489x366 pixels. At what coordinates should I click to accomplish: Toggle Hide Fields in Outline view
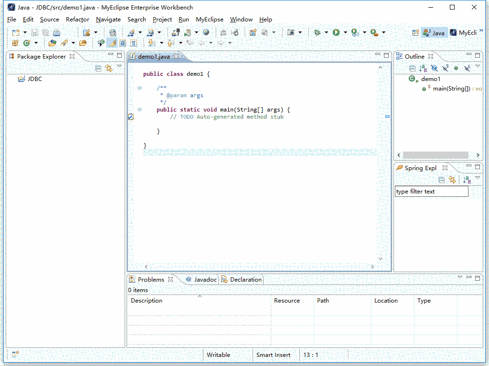pyautogui.click(x=434, y=68)
